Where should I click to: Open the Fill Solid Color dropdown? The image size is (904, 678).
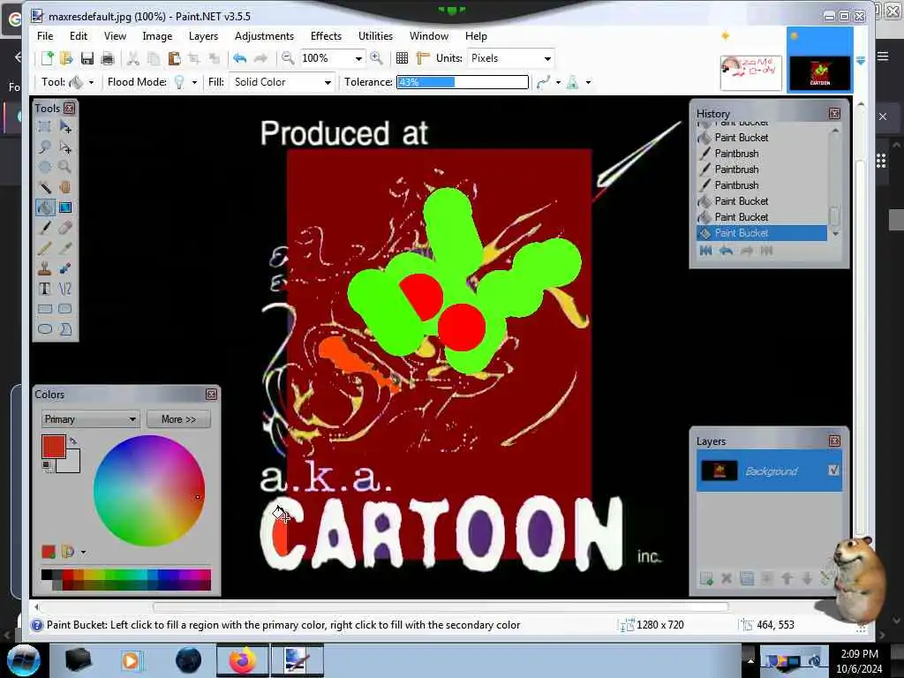(x=328, y=82)
